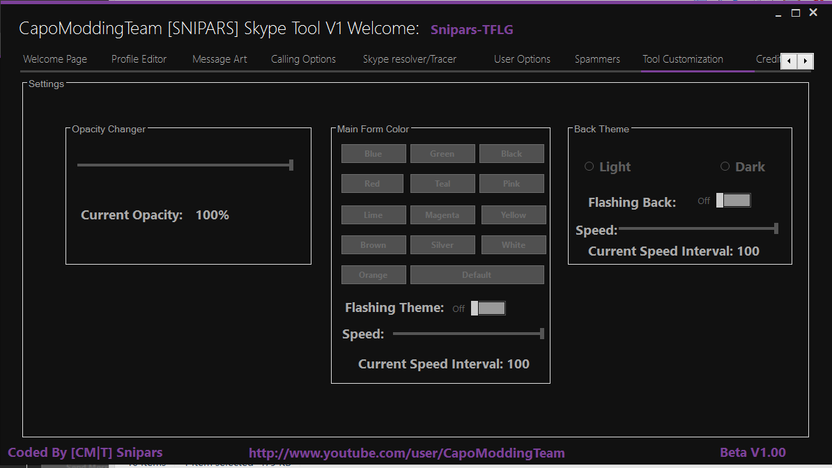Apply the Pink form color
The width and height of the screenshot is (832, 468).
pyautogui.click(x=511, y=184)
